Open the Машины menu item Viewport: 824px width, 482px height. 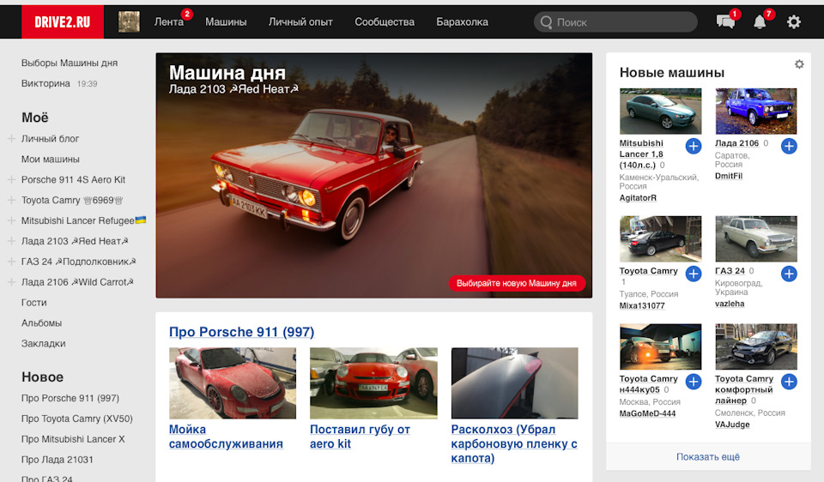pyautogui.click(x=226, y=22)
